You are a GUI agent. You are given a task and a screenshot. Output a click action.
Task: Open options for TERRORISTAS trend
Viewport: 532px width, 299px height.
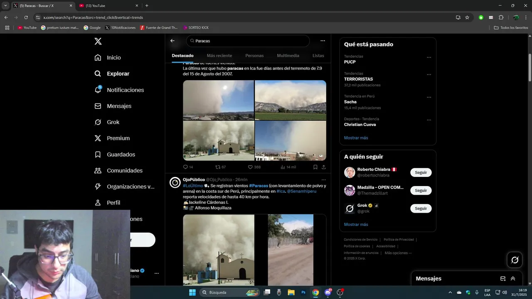coord(429,75)
